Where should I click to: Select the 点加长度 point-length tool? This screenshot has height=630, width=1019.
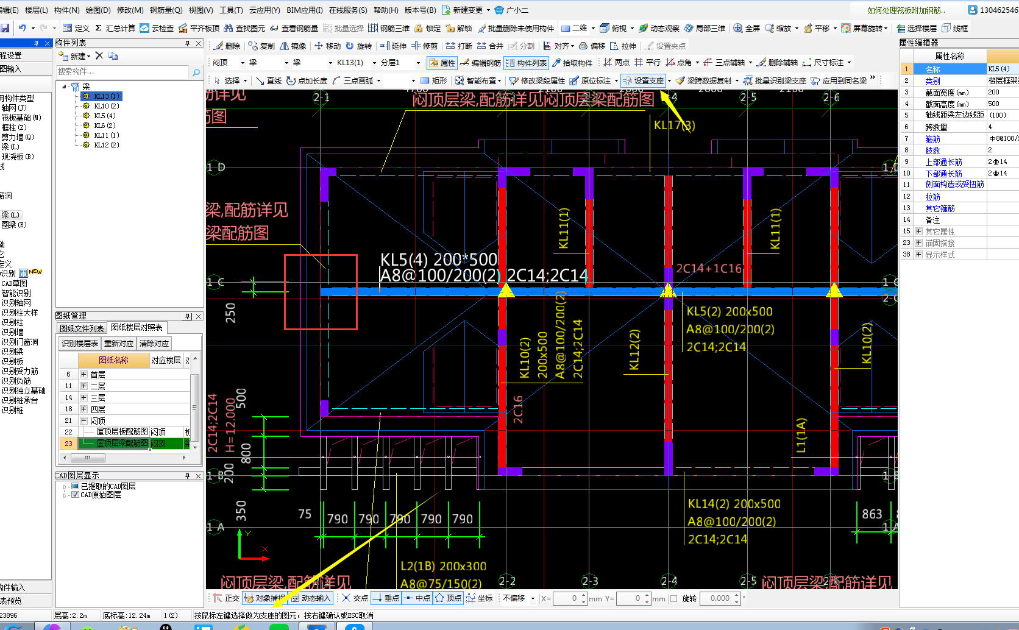[x=307, y=80]
